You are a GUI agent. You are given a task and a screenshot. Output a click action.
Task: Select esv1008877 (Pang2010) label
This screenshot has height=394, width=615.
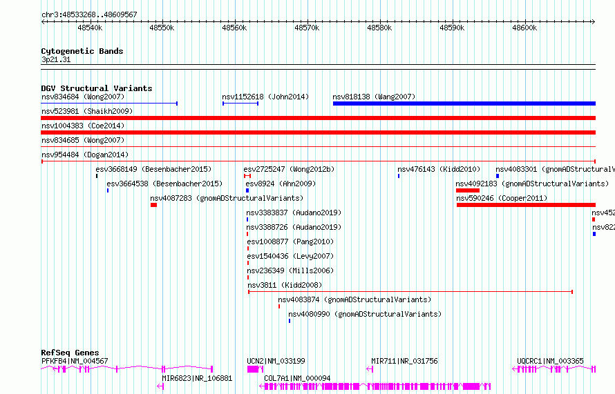(290, 242)
